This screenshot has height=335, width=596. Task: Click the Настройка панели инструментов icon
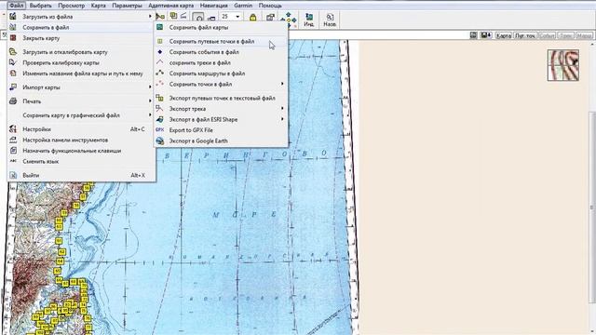pyautogui.click(x=13, y=140)
